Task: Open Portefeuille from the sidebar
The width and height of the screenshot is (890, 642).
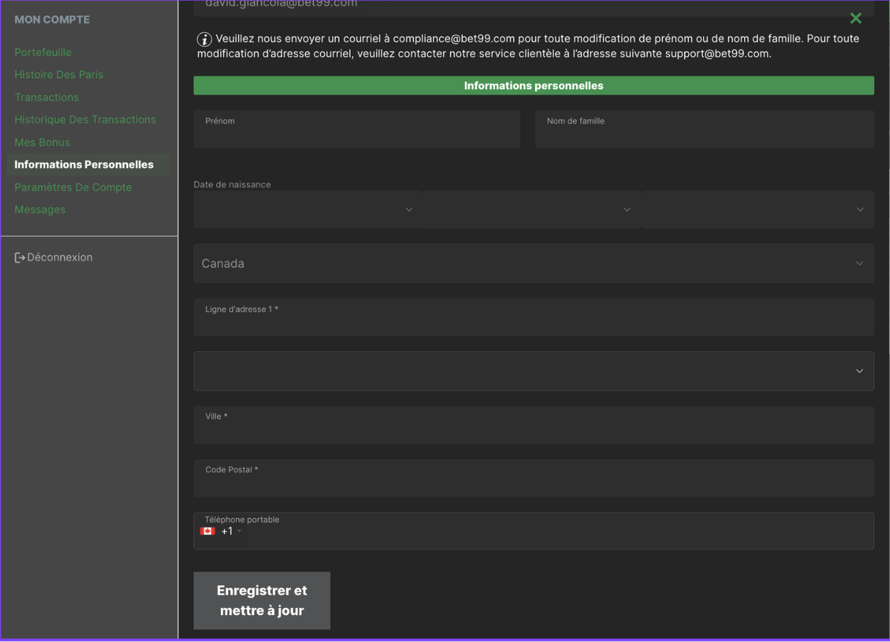Action: click(x=43, y=52)
